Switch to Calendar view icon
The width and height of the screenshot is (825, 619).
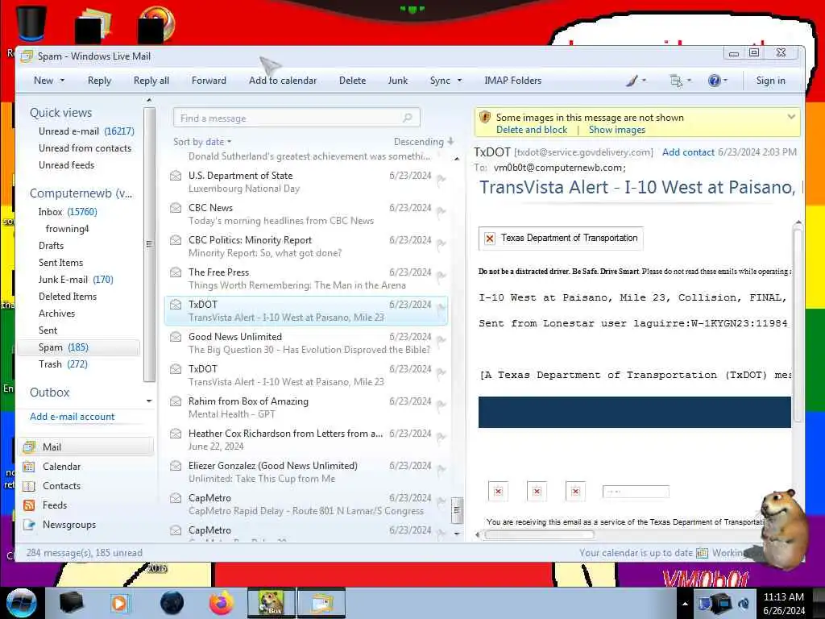[x=29, y=467]
